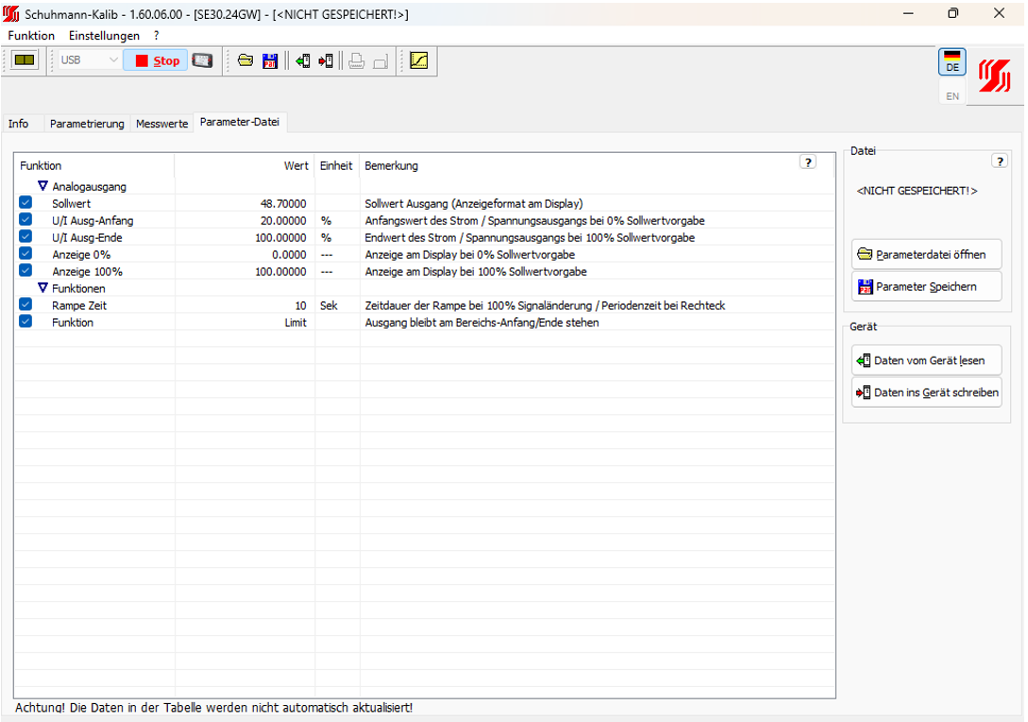Uncheck the U/I Ausg-Ende checkbox
Screen dimensions: 1028x722
tap(25, 237)
